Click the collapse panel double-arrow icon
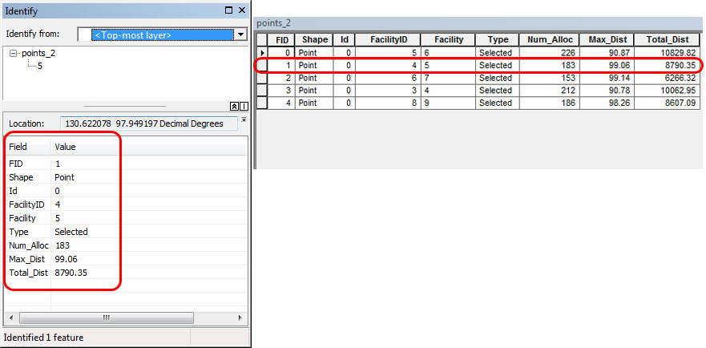 pos(234,107)
